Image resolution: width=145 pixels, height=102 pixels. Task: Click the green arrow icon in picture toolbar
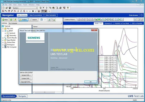(x=120, y=19)
